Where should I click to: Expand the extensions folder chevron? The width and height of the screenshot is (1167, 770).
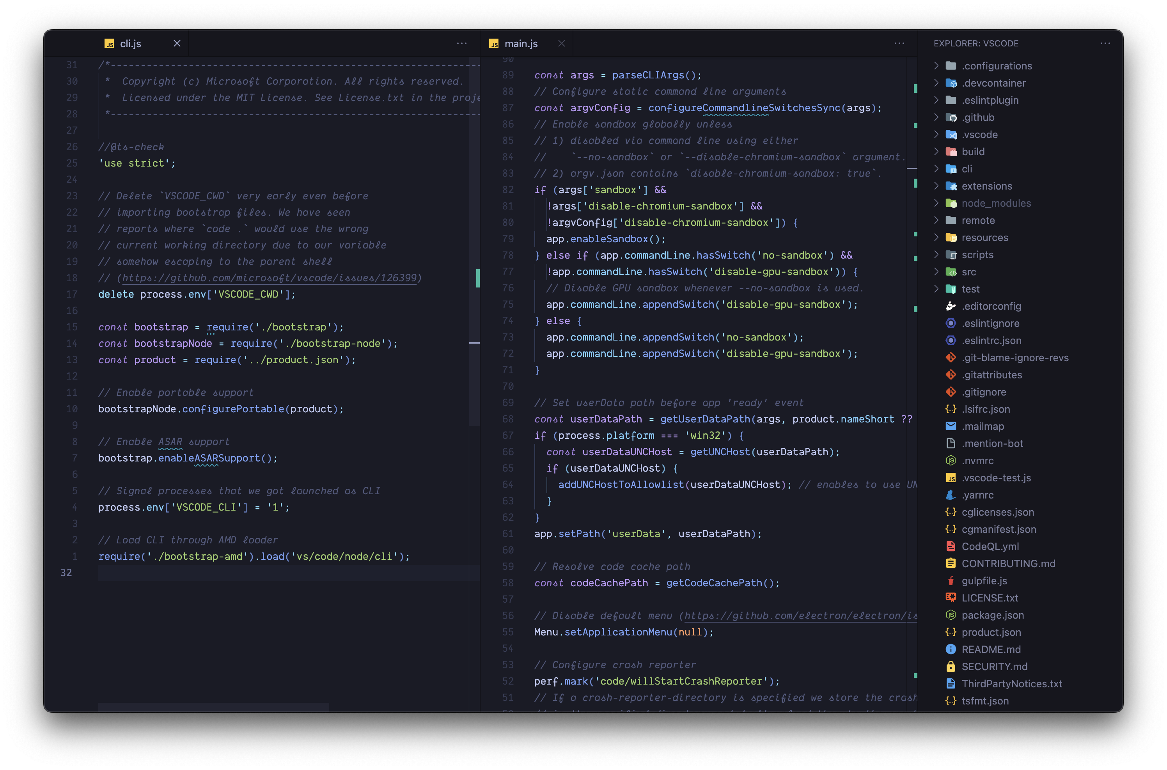pos(936,186)
